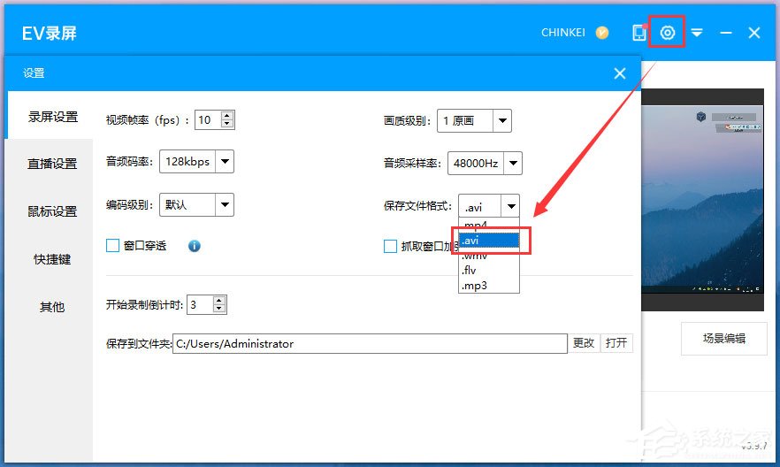
Task: Open the header dropdown menu triangle icon
Action: point(697,33)
